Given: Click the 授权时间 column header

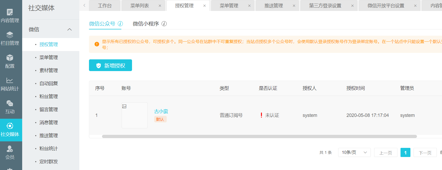Looking at the screenshot, I should (x=356, y=88).
